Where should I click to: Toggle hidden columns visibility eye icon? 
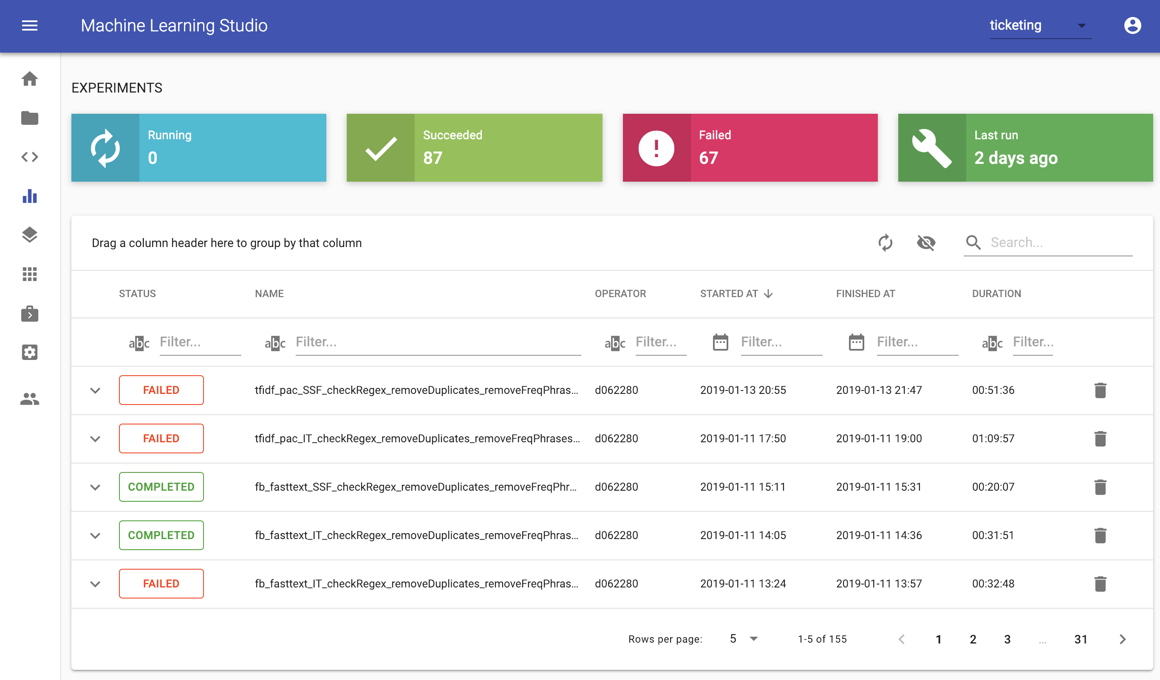point(926,242)
